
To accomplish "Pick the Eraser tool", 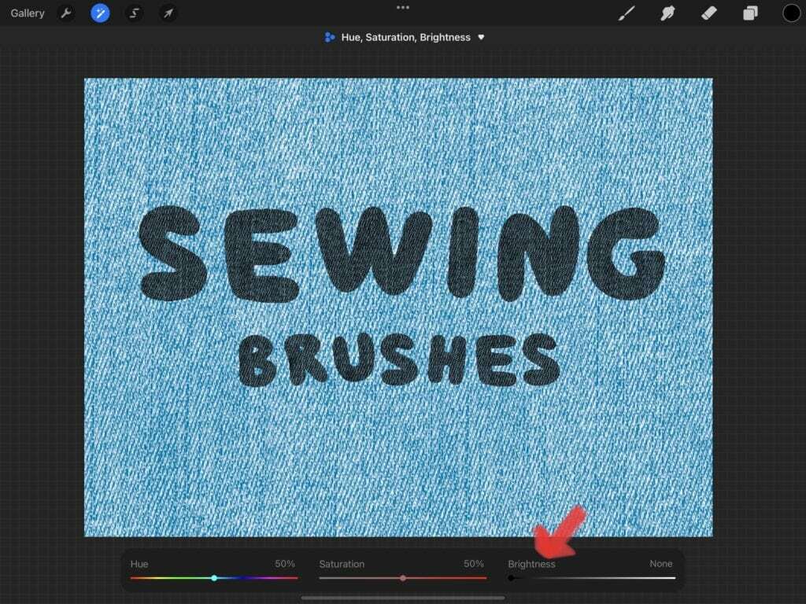I will (708, 13).
